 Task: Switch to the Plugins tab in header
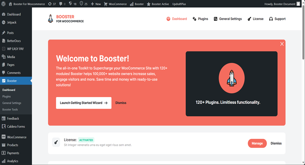click(200, 19)
